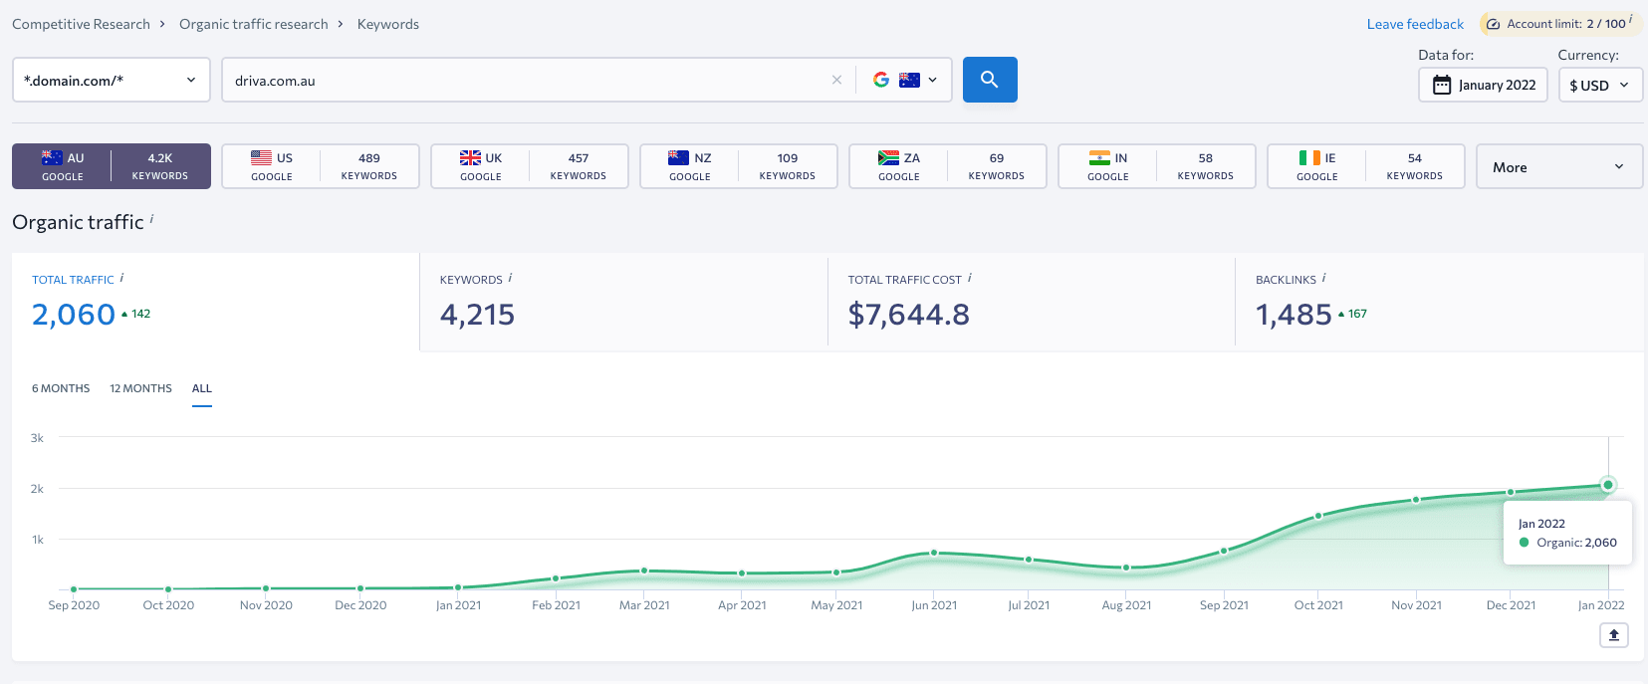Click the Jun 2021 data point on chart
The image size is (1648, 684).
coord(934,553)
